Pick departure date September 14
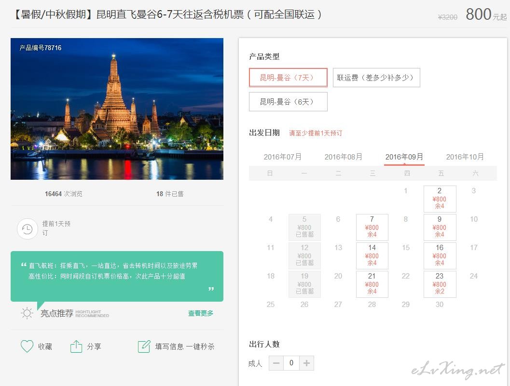The height and width of the screenshot is (386, 510). point(372,256)
